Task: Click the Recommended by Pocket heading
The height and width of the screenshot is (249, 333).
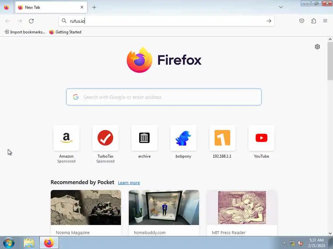Action: (82, 182)
